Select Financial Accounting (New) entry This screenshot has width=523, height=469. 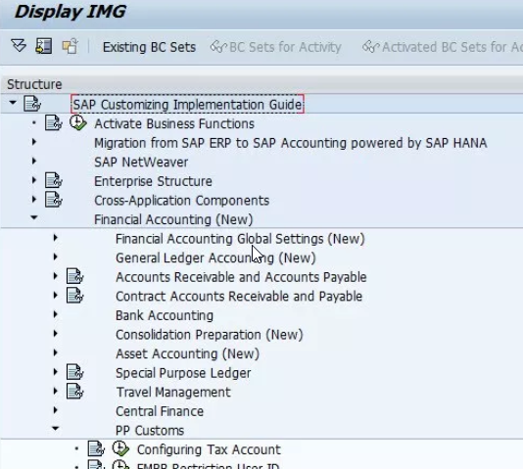(x=173, y=219)
